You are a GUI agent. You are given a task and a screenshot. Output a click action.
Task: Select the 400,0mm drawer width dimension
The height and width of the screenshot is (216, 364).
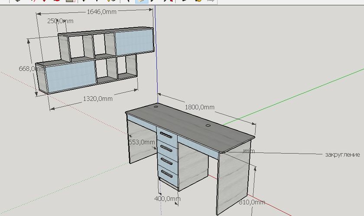(167, 199)
